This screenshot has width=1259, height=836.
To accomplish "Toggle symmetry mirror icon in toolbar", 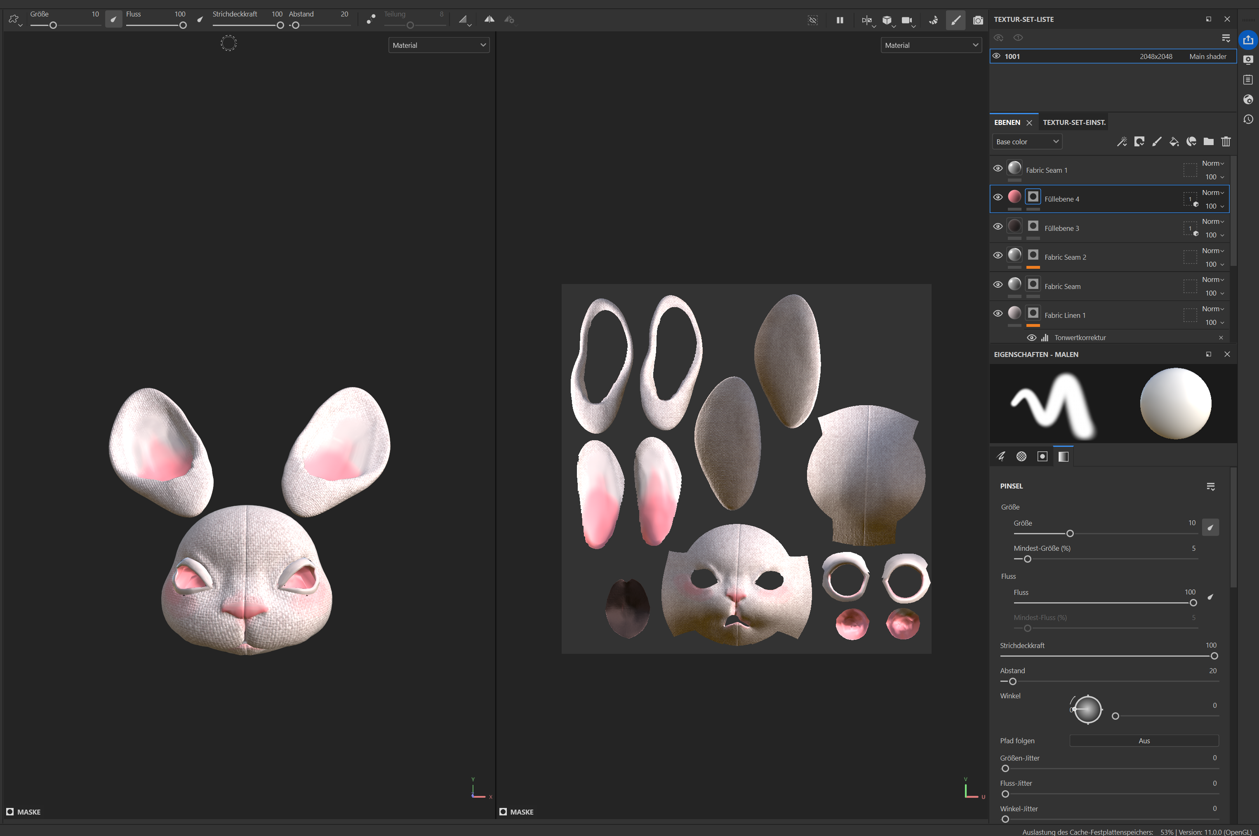I will [489, 20].
